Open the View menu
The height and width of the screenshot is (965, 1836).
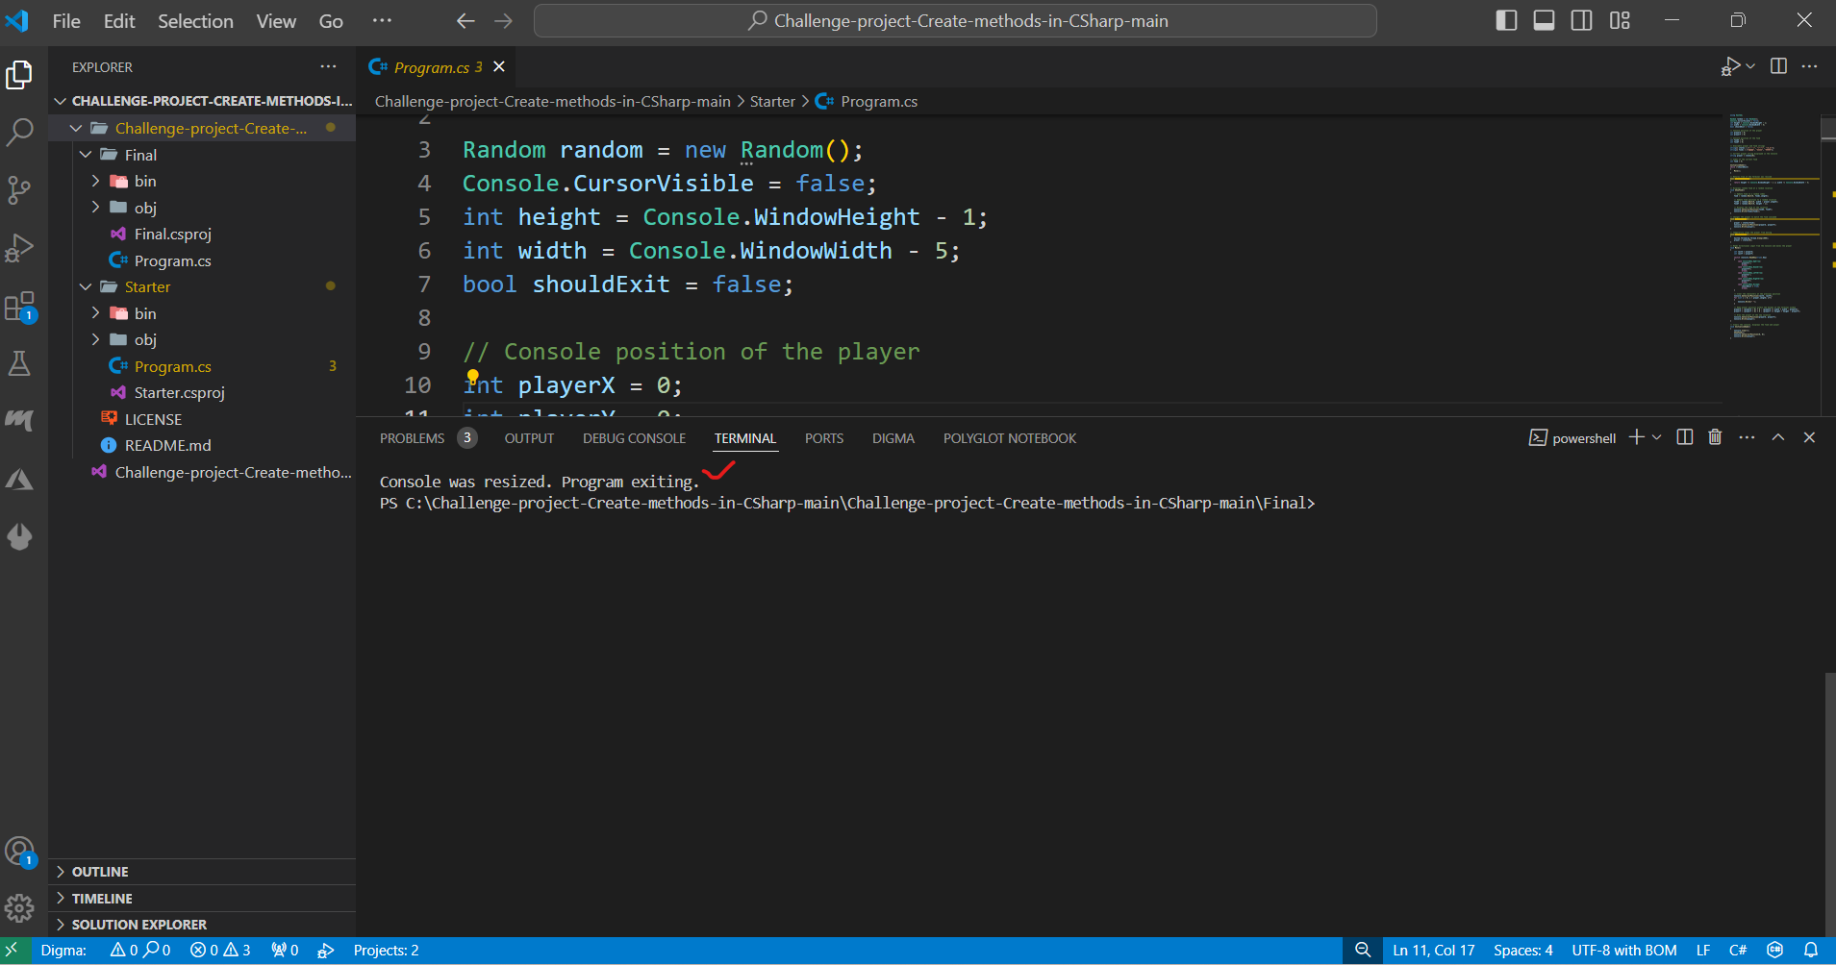pyautogui.click(x=276, y=20)
